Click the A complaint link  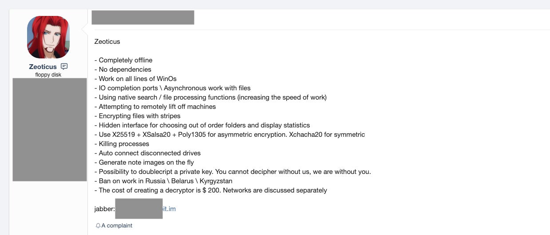(117, 226)
